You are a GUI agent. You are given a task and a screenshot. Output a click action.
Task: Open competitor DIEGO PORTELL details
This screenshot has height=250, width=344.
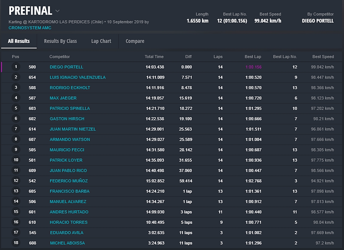(x=66, y=67)
